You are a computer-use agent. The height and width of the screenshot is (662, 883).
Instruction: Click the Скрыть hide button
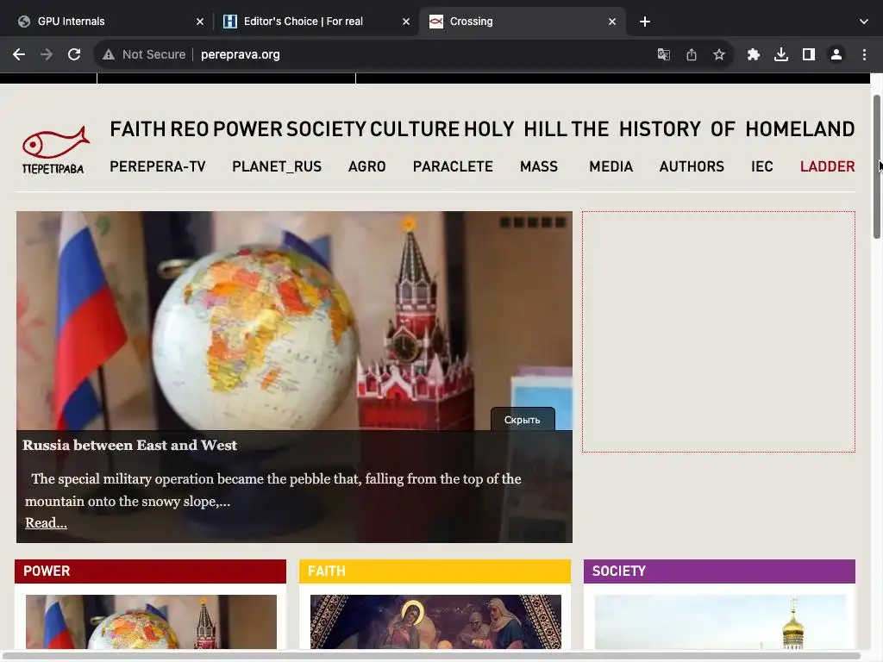pyautogui.click(x=523, y=420)
